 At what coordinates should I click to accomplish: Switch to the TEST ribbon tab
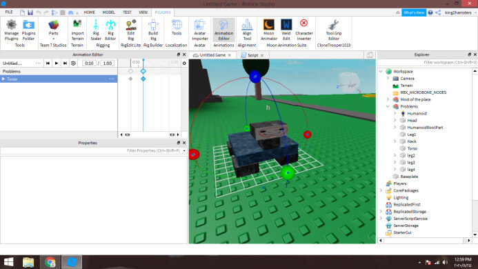[127, 12]
